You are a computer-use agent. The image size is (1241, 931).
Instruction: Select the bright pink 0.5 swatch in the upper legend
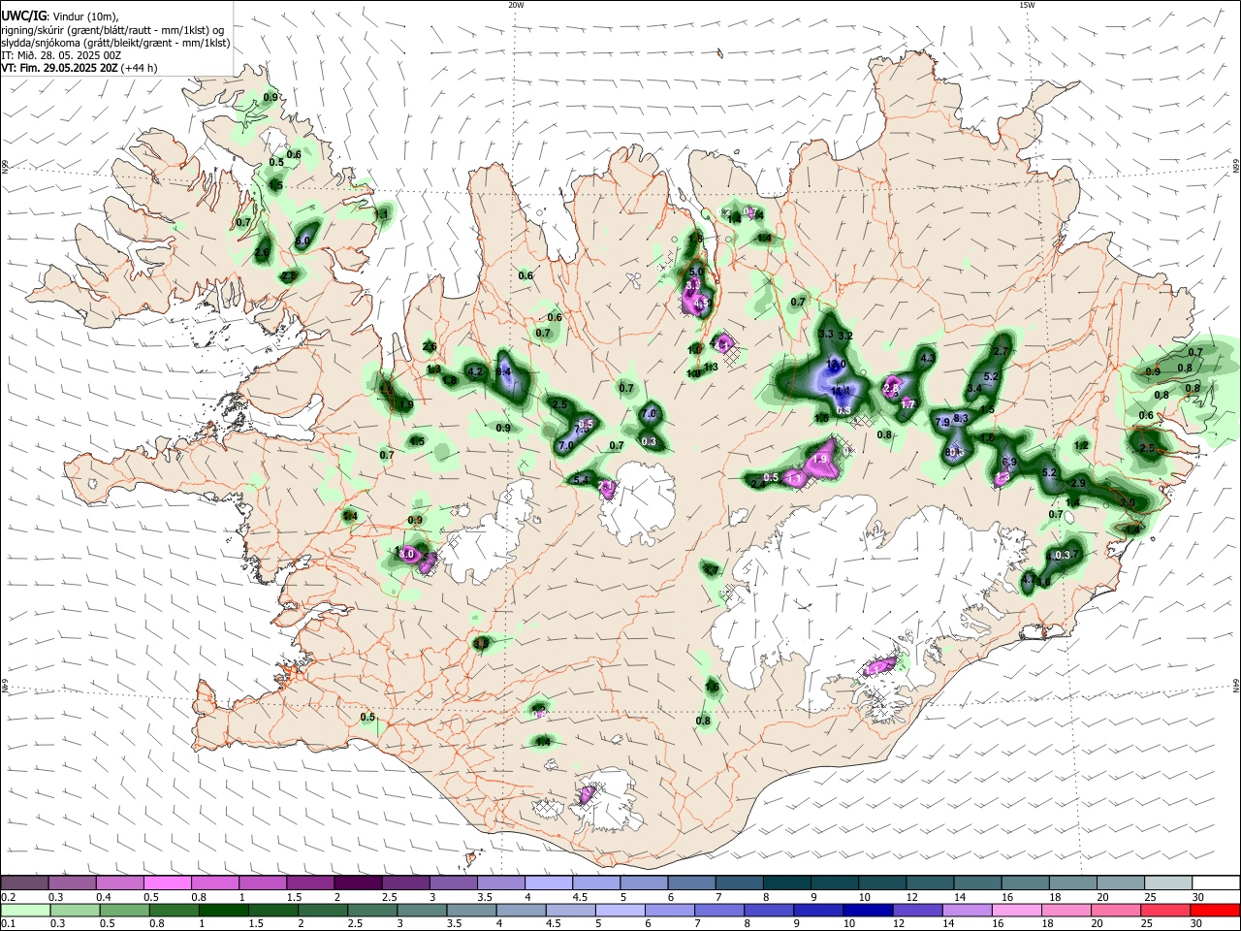point(168,883)
